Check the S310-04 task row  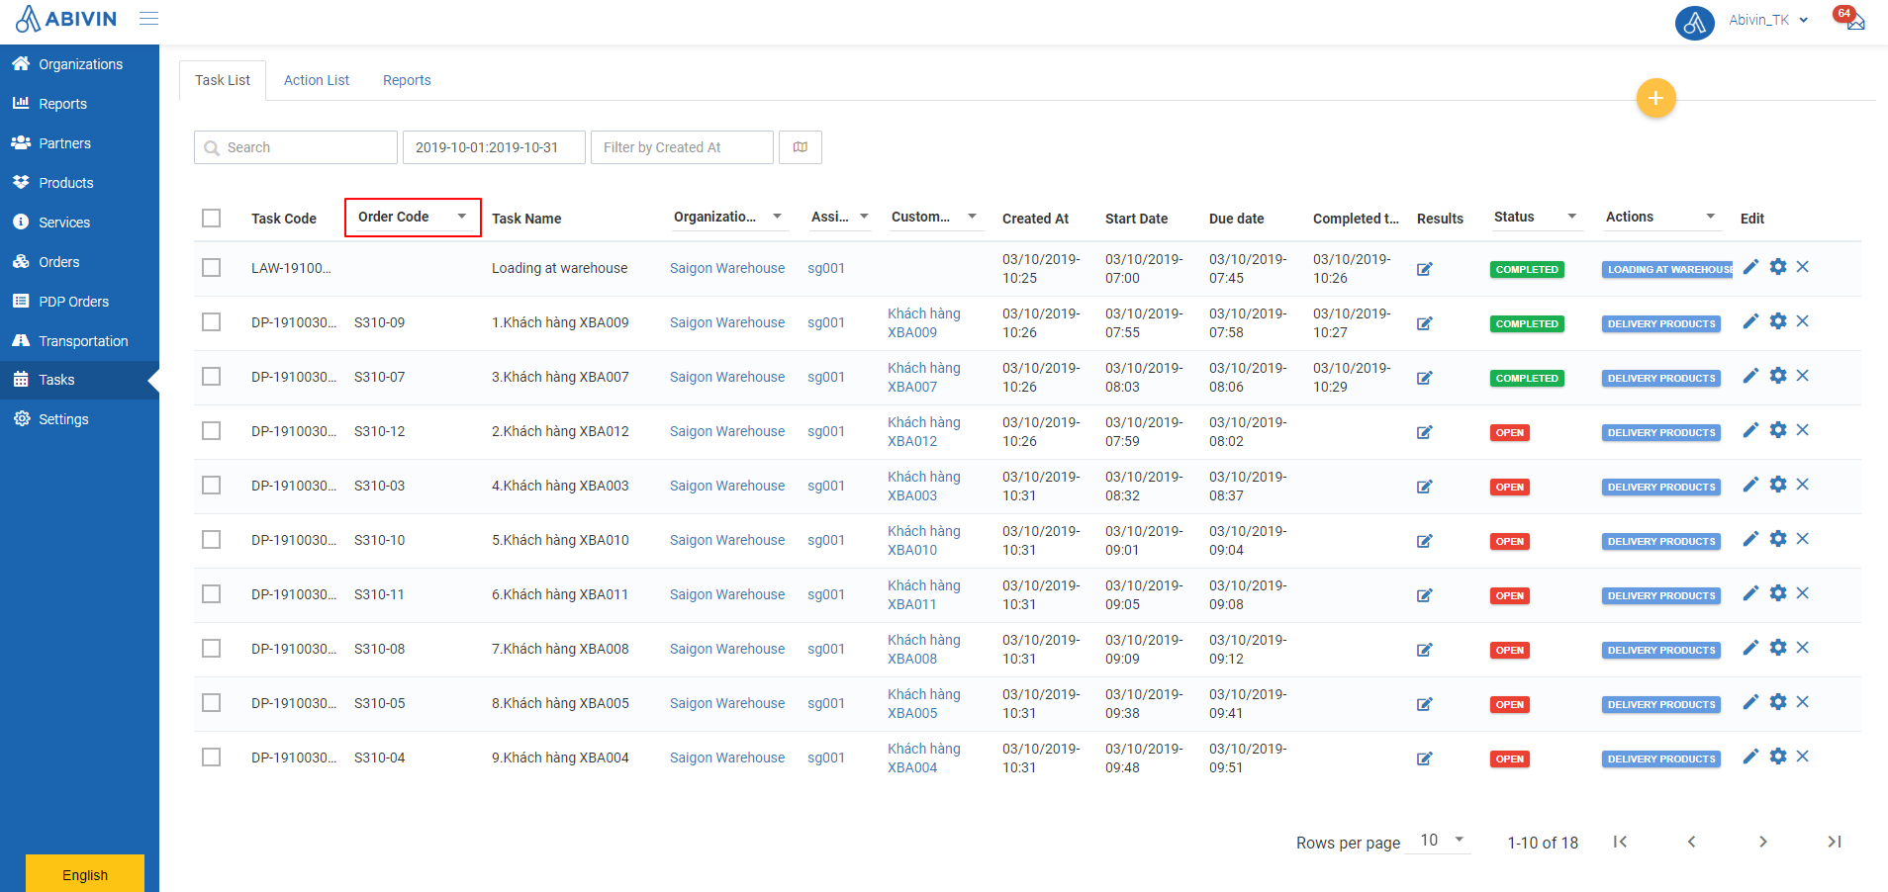pyautogui.click(x=211, y=758)
